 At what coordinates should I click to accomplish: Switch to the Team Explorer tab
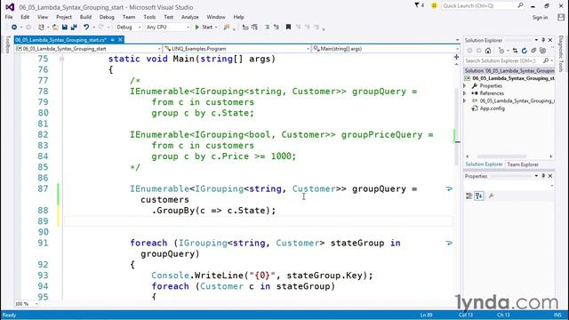click(523, 164)
